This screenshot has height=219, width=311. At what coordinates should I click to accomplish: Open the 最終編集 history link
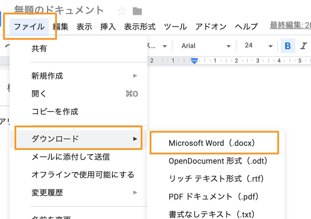pos(290,25)
